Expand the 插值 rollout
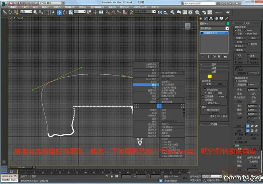 [214, 68]
